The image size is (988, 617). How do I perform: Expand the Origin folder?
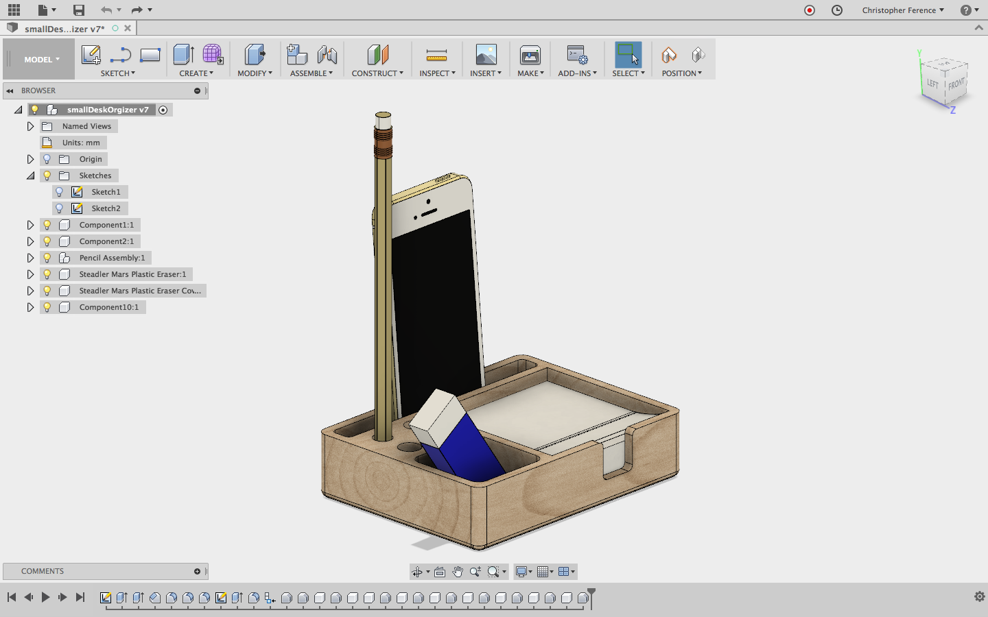point(30,159)
